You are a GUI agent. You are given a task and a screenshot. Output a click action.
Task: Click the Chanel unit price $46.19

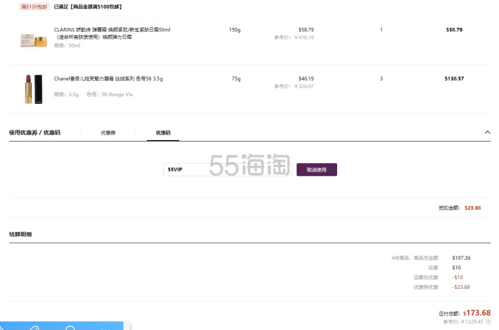click(306, 79)
